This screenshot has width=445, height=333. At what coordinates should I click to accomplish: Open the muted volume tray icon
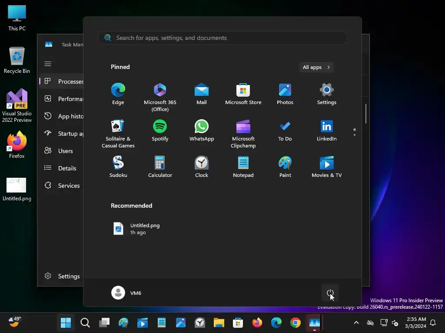(x=395, y=323)
